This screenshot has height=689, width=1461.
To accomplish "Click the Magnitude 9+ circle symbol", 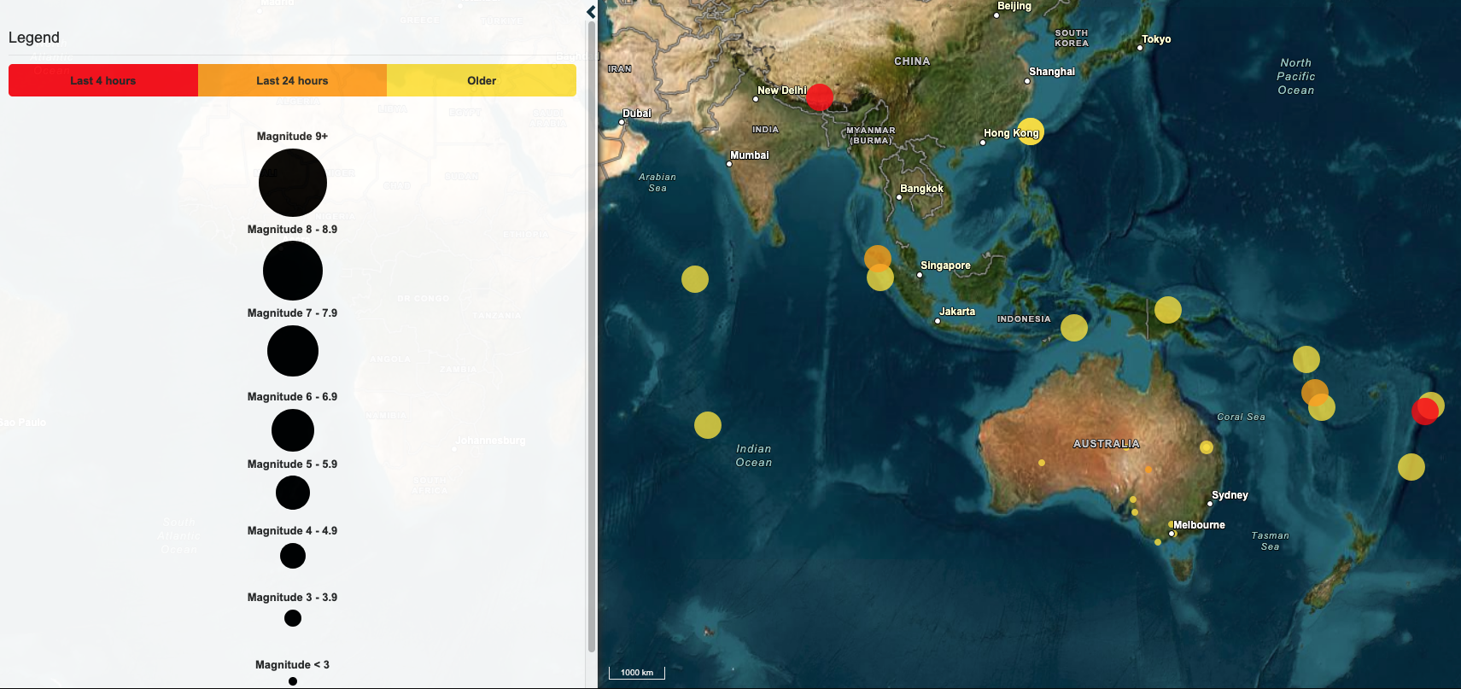I will [293, 183].
